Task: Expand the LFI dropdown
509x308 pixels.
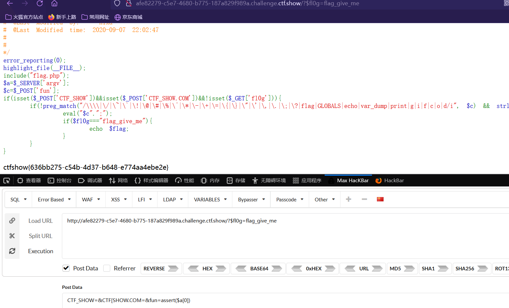Action: tap(145, 199)
